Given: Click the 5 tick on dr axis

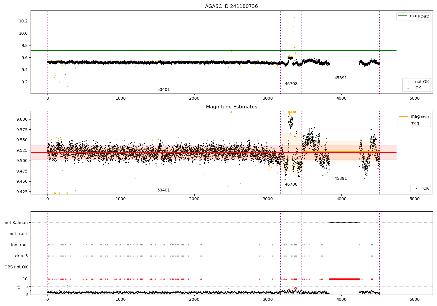Looking at the screenshot, I should 27,286.
